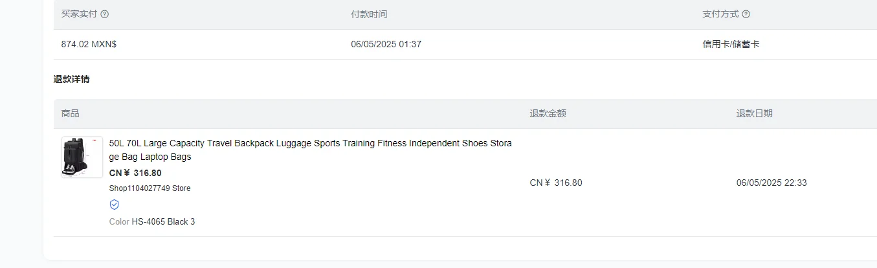Viewport: 877px width, 268px height.
Task: Click the 退款详情 section heading
Action: 71,79
